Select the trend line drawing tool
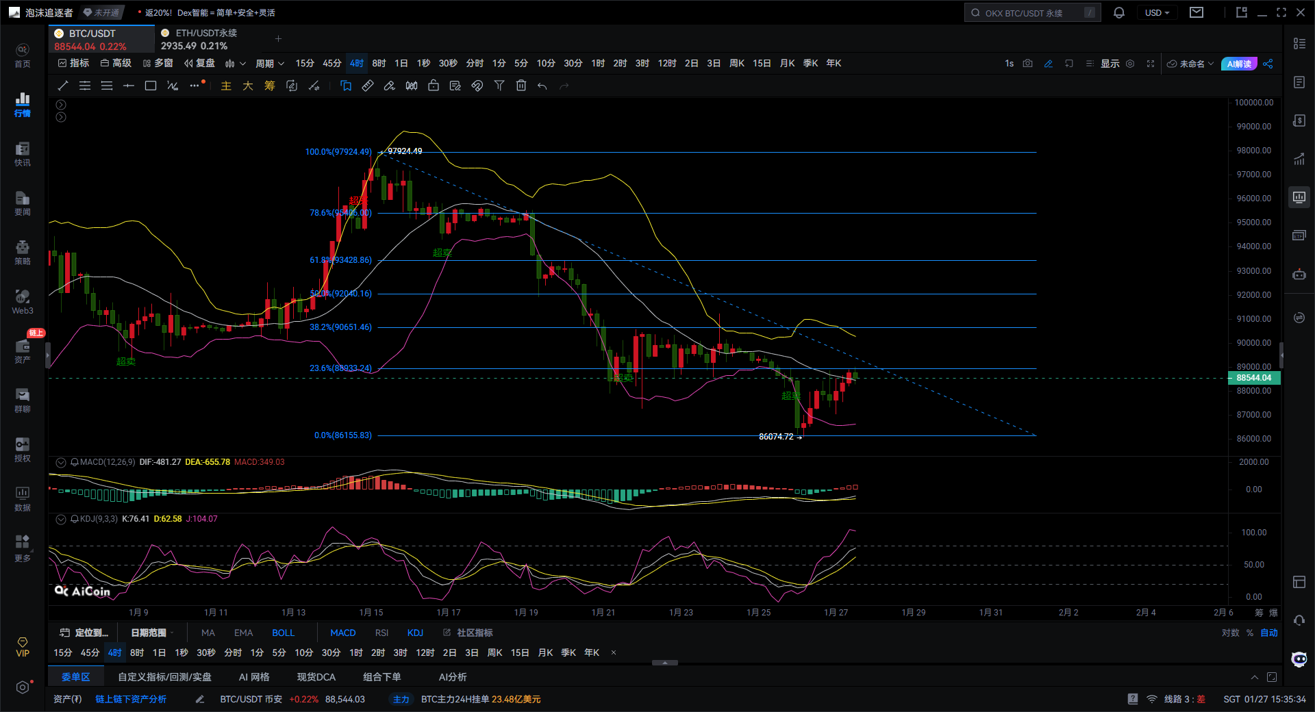Image resolution: width=1315 pixels, height=712 pixels. coord(63,86)
